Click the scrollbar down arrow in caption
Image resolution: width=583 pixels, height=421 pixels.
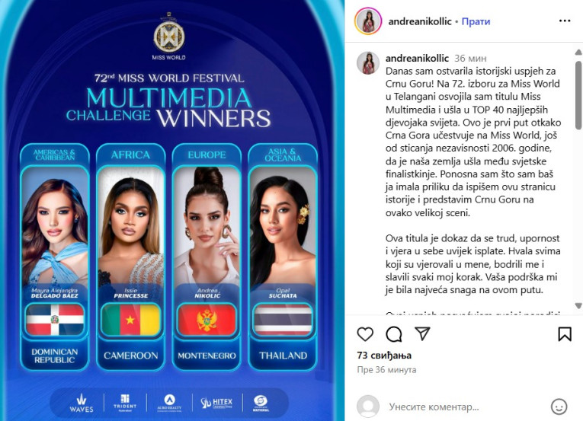578,306
